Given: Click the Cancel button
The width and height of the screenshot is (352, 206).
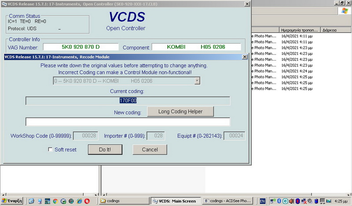Looking at the screenshot, I should pos(150,149).
